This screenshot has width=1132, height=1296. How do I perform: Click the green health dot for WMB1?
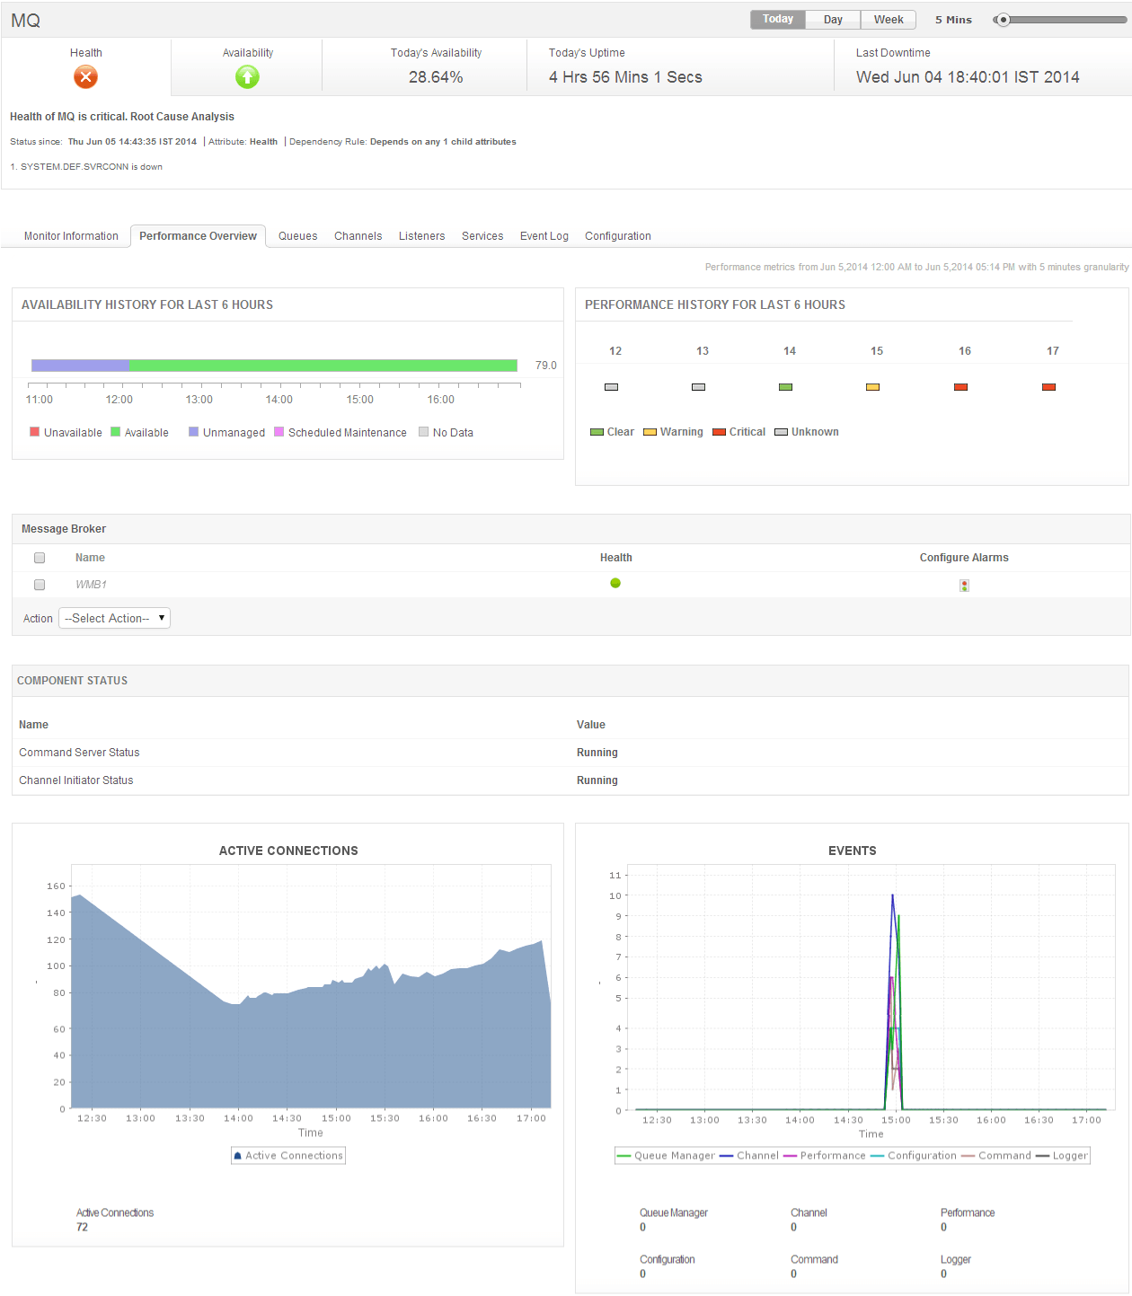tap(615, 583)
